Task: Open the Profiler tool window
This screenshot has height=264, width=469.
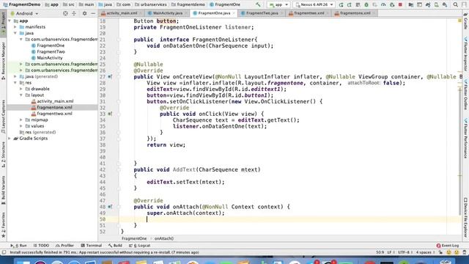Action: (x=65, y=246)
